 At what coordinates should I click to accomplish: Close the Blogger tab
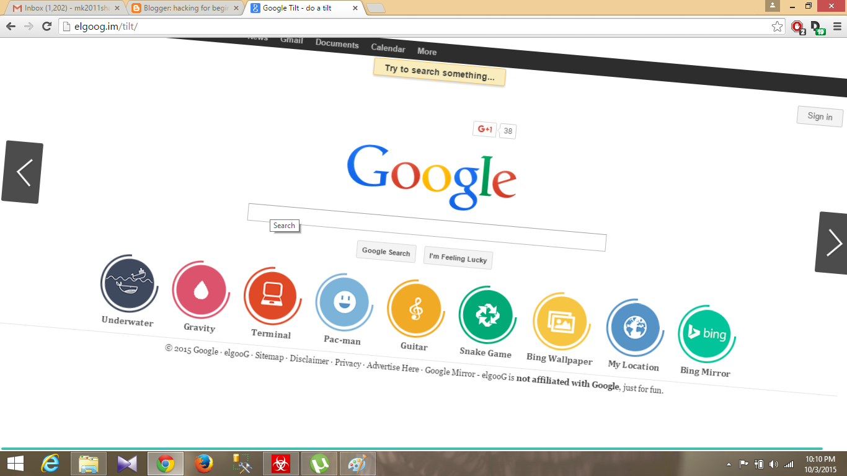(x=235, y=8)
